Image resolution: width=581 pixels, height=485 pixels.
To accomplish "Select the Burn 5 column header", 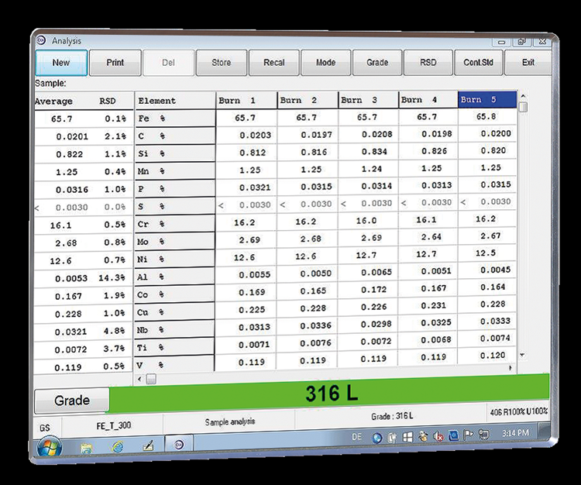I will tap(486, 100).
